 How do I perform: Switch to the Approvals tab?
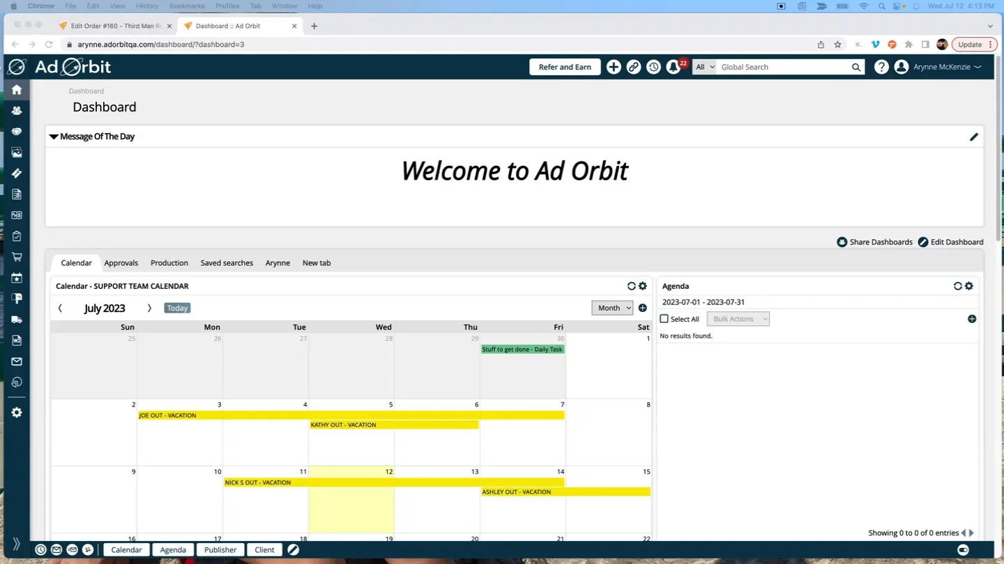pos(121,263)
